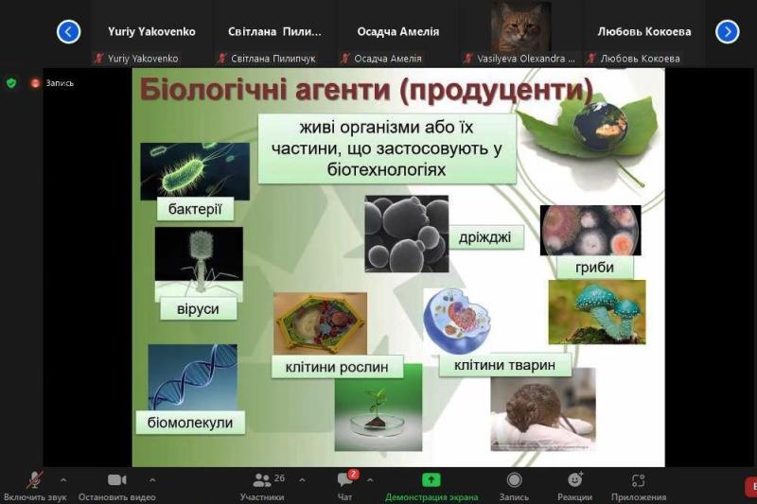Click the віруси label on slide
This screenshot has width=757, height=504.
[198, 308]
